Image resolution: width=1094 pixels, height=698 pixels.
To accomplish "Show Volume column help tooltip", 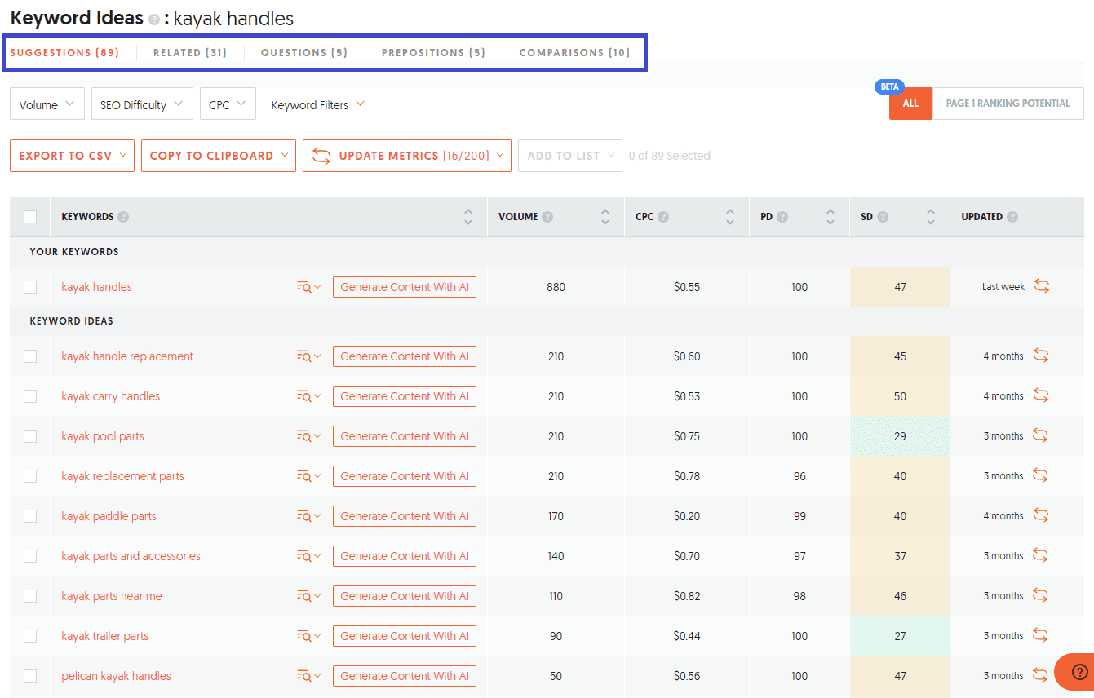I will [547, 217].
